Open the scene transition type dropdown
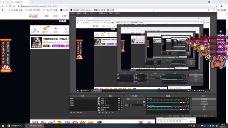228x128 pixels. point(135,99)
